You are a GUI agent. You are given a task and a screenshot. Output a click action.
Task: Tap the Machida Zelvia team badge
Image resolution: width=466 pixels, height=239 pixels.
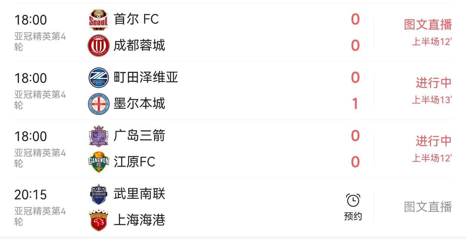point(99,78)
